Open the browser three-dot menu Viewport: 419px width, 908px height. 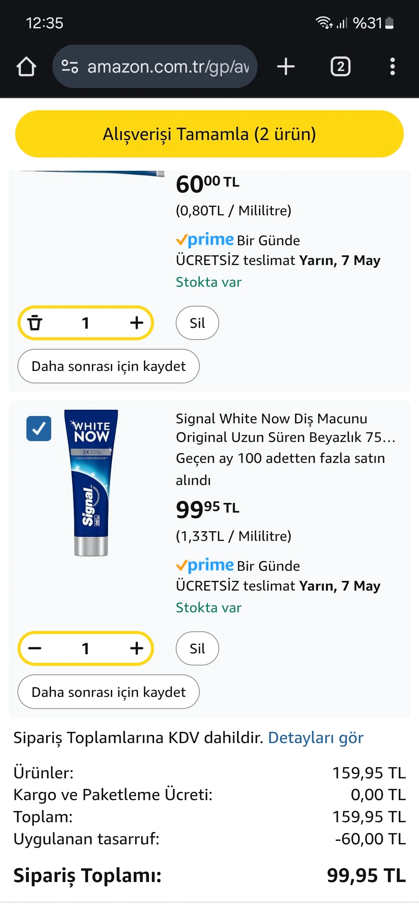pos(392,66)
